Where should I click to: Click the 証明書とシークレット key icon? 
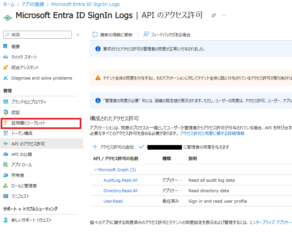[6, 122]
